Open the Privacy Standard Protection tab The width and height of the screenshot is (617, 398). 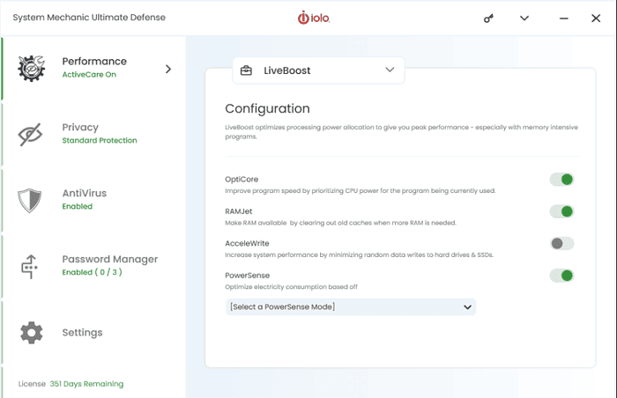[99, 134]
